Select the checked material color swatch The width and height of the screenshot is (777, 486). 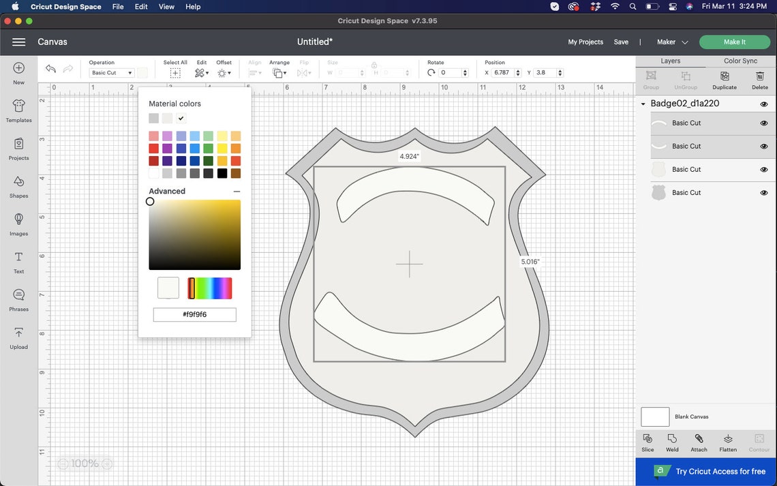(181, 118)
